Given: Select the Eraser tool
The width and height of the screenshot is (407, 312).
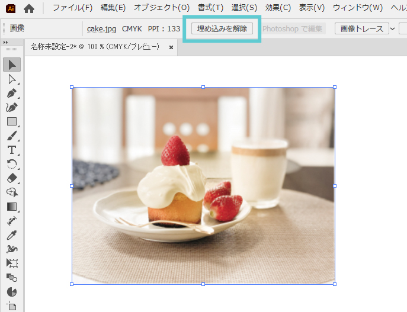Looking at the screenshot, I should click(12, 178).
